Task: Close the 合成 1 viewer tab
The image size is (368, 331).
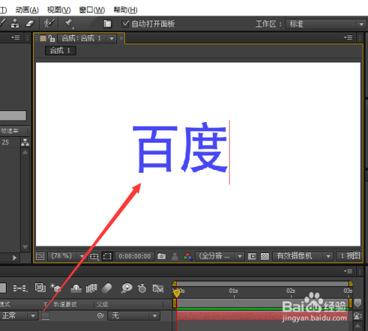Action: pyautogui.click(x=121, y=38)
